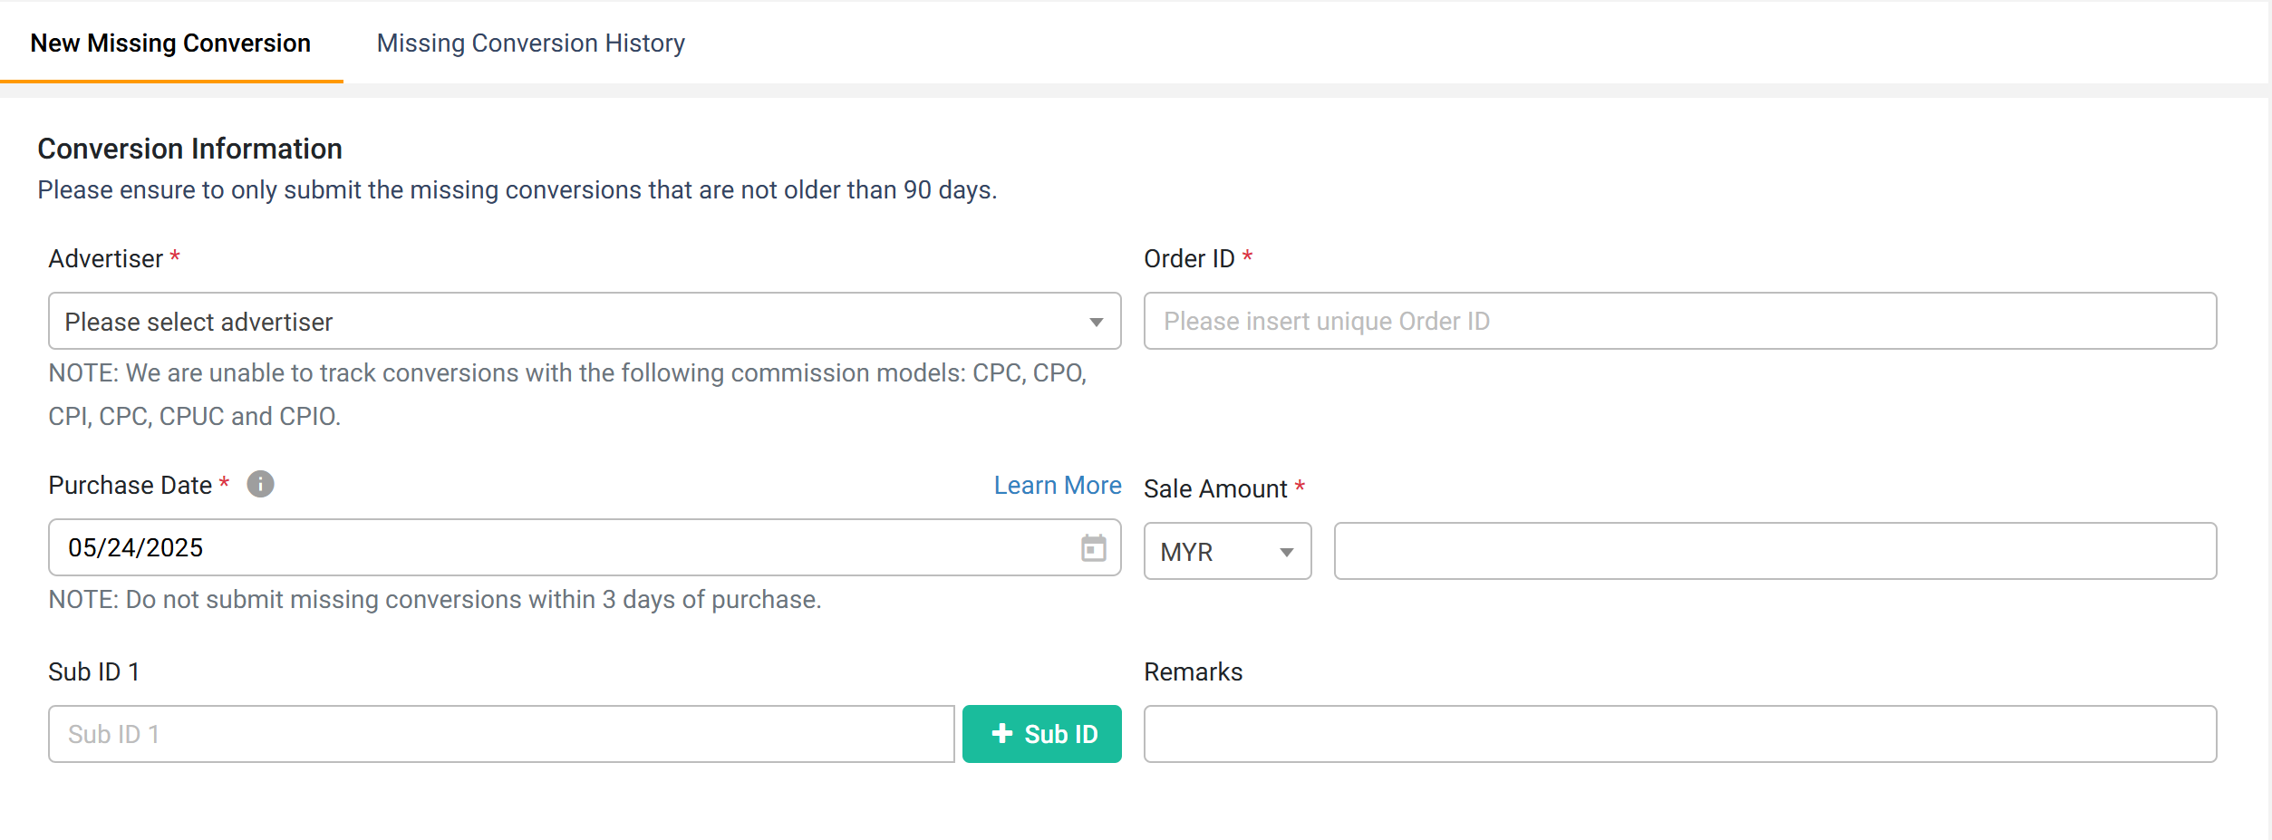Click into the Remarks text box
2272x840 pixels.
click(1679, 734)
